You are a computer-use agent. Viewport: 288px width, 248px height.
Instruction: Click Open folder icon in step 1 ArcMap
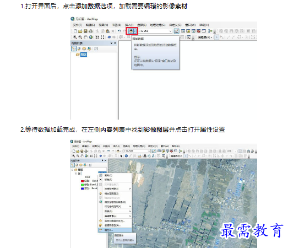tap(80, 31)
